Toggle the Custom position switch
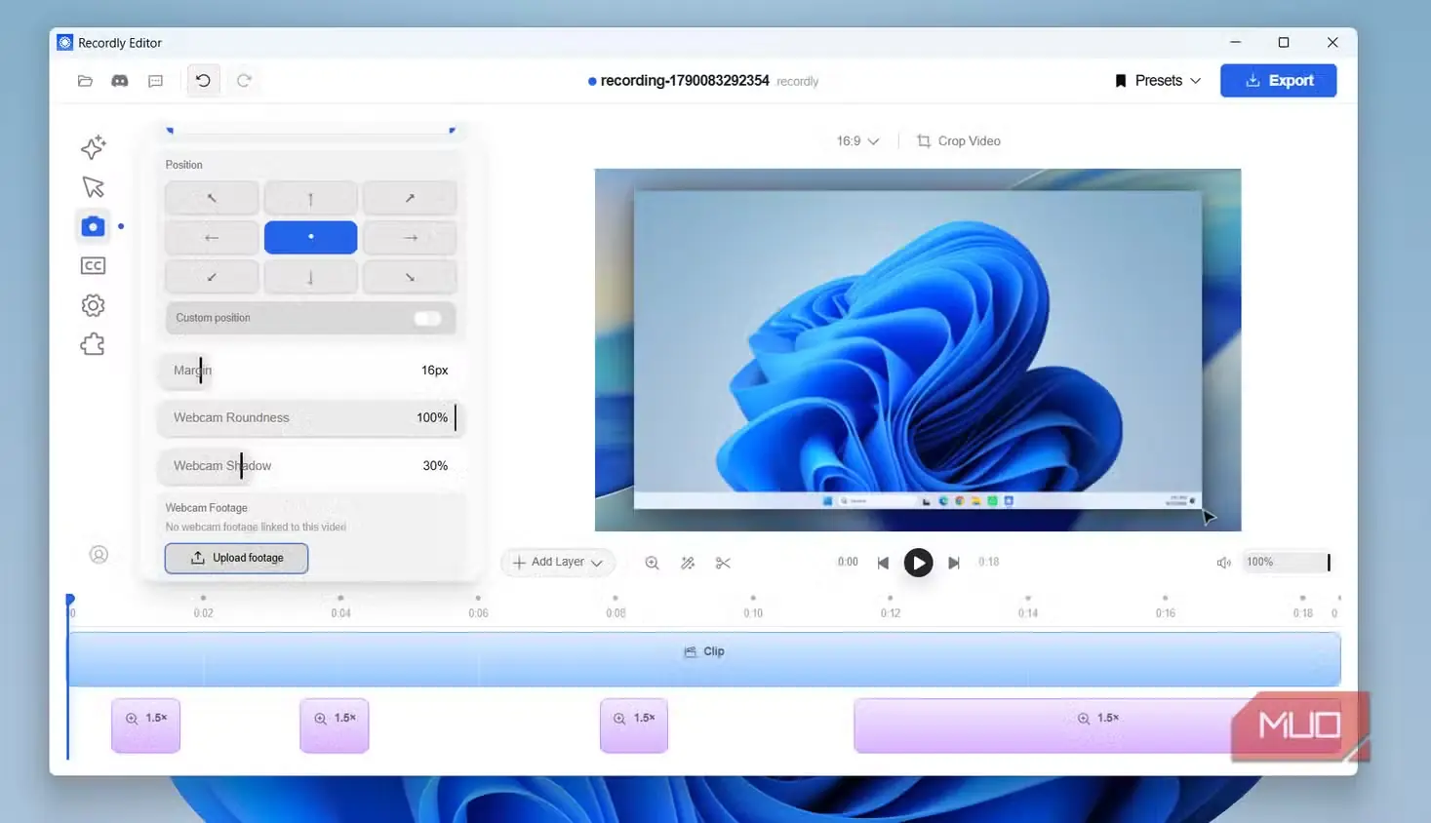Viewport: 1431px width, 823px height. point(427,318)
